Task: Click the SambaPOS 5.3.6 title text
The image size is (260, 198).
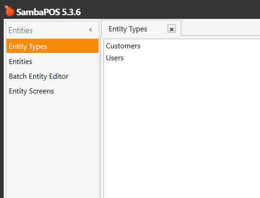Action: point(48,12)
